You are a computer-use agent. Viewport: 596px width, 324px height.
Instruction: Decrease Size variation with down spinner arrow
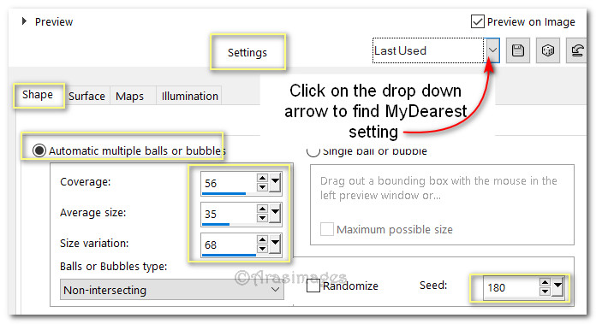pos(262,249)
